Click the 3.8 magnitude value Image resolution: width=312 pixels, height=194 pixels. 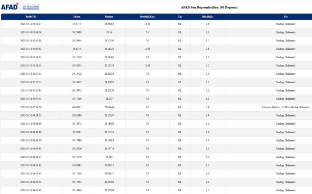click(207, 24)
